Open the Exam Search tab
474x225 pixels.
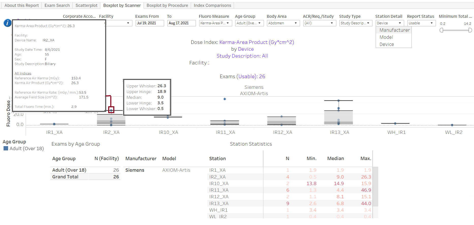tap(57, 5)
